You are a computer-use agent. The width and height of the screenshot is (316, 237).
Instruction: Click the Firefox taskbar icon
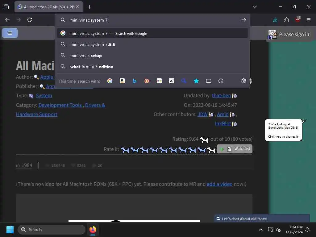tap(93, 230)
